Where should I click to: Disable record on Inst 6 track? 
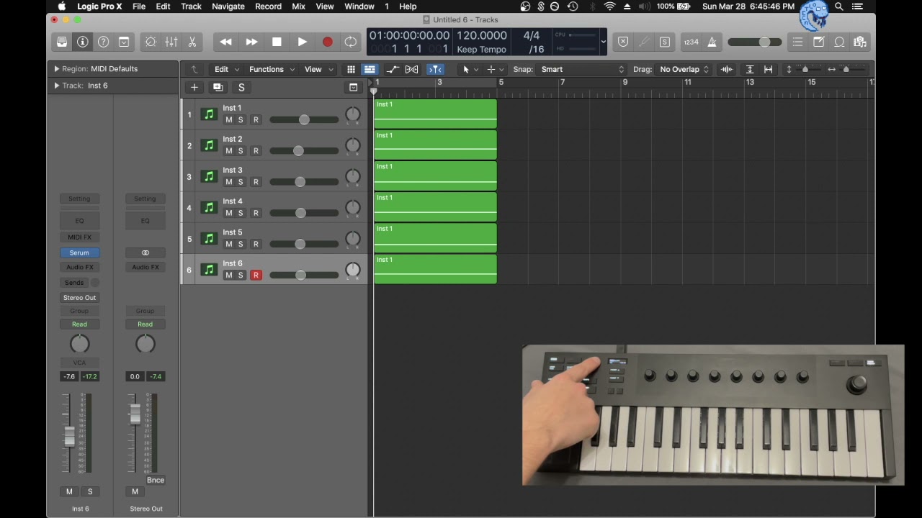(x=256, y=275)
